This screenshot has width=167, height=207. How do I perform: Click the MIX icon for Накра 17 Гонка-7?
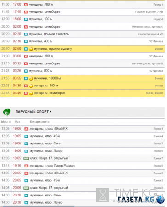tap(26, 158)
